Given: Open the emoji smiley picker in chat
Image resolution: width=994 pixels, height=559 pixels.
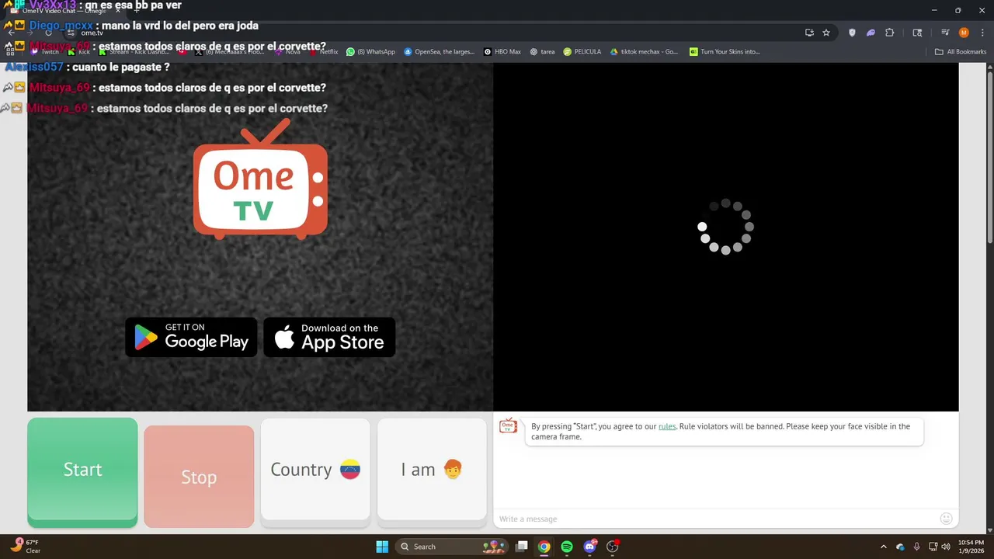Looking at the screenshot, I should coord(946,518).
